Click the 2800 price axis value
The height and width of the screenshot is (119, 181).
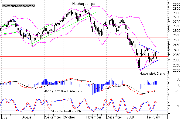[x=177, y=13]
